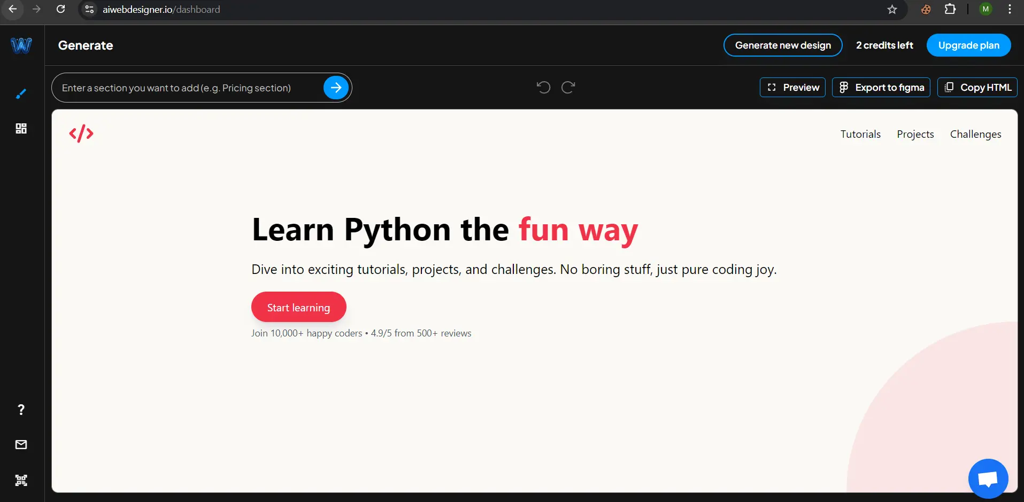
Task: Click the Upgrade plan button
Action: 968,45
